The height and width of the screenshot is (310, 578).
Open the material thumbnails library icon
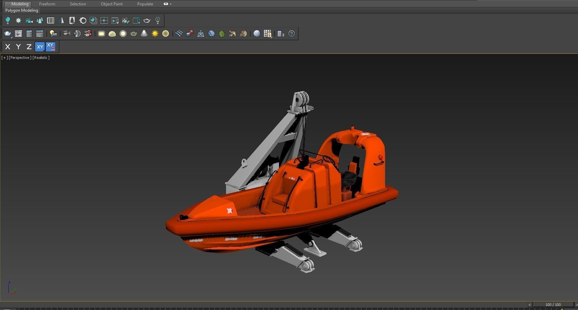(x=268, y=33)
